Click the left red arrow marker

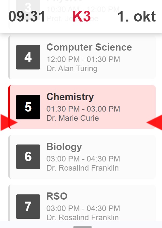(x=8, y=122)
